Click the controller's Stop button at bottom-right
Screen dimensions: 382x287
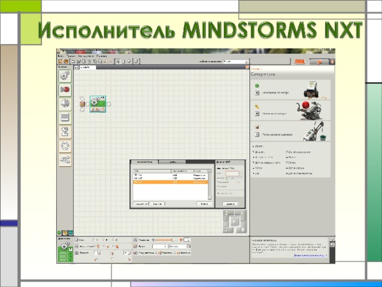tap(242, 230)
